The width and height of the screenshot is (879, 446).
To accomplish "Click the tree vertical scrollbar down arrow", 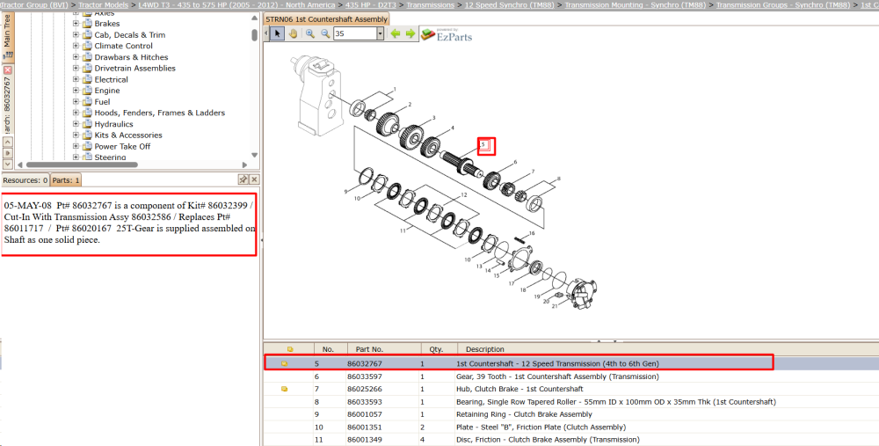I will pos(254,156).
